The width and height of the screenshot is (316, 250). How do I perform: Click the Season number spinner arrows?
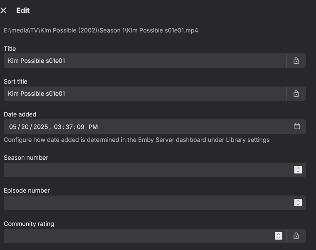point(298,170)
